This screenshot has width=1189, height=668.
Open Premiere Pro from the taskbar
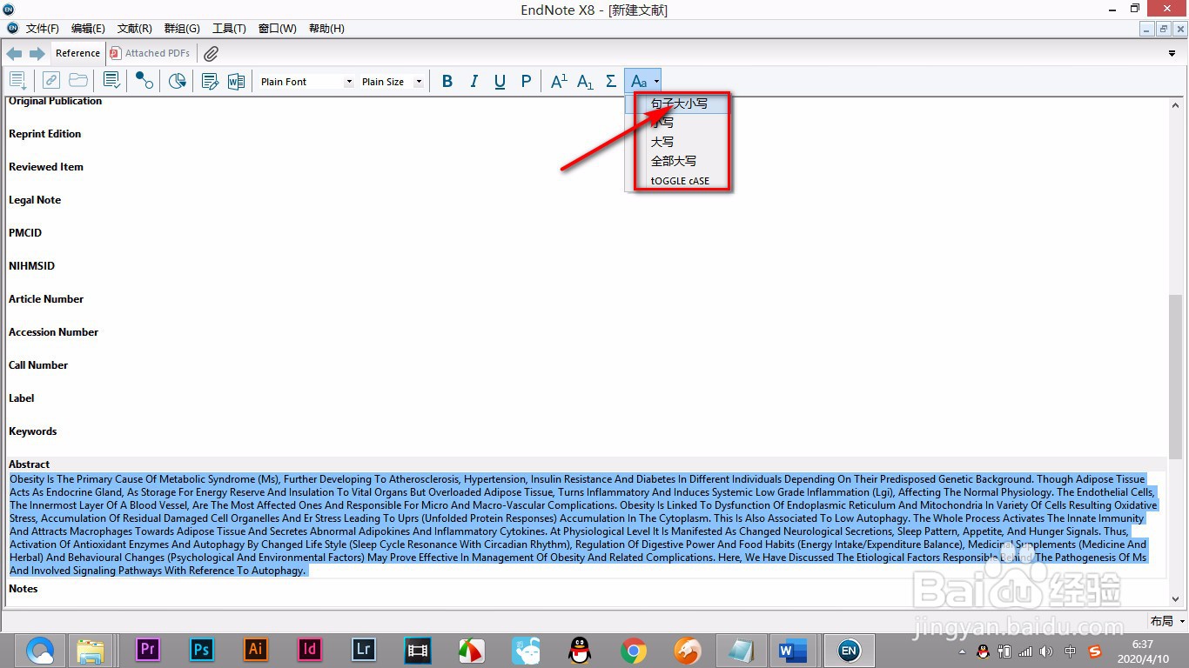tap(148, 650)
